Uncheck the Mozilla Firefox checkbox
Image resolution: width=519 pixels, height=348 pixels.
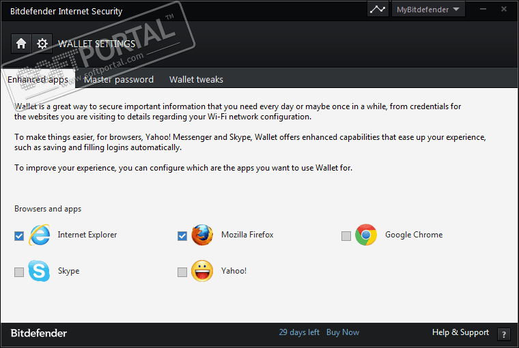[x=182, y=236]
